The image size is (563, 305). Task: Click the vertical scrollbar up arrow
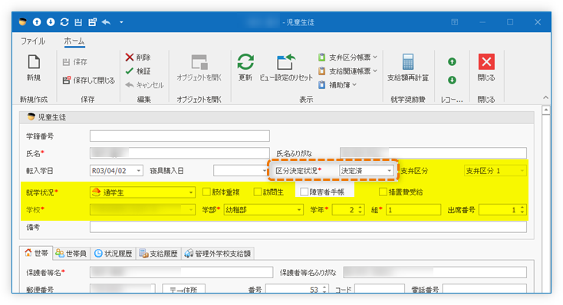coord(546,110)
